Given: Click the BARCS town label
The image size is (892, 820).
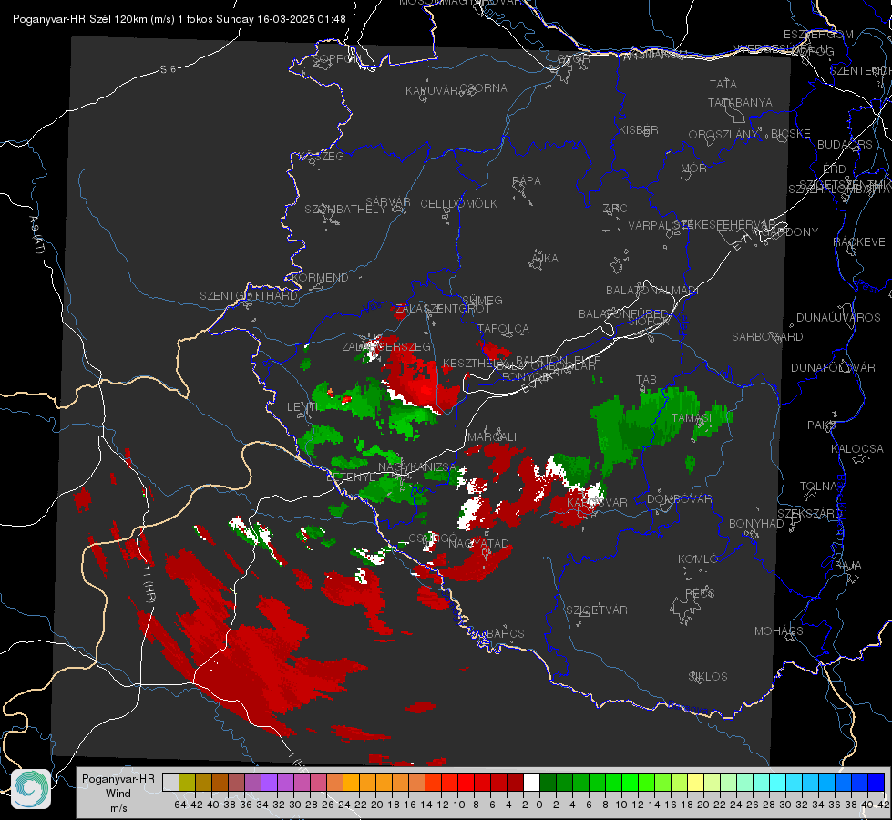Looking at the screenshot, I should 505,634.
